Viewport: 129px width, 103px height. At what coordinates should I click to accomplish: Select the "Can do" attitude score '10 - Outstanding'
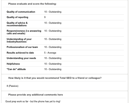[53, 69]
